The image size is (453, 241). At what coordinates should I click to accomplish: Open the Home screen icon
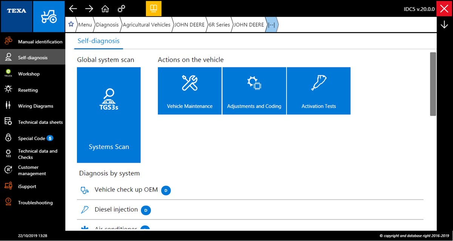105,9
